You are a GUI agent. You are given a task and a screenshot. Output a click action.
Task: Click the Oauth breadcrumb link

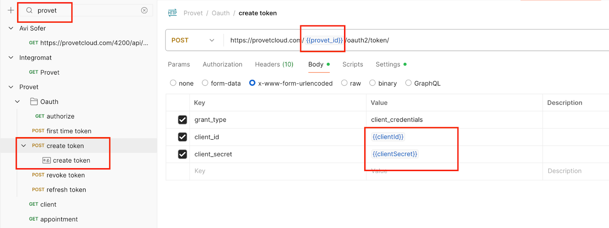221,13
